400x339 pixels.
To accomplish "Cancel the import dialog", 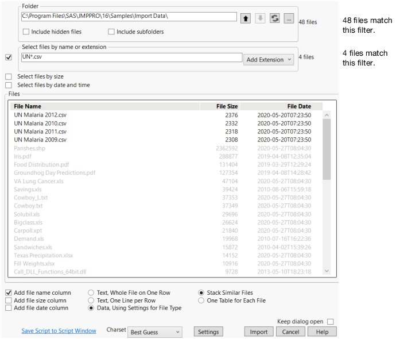I will coord(290,332).
